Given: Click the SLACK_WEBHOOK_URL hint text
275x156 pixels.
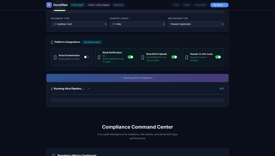Looking at the screenshot, I should click(x=113, y=59).
